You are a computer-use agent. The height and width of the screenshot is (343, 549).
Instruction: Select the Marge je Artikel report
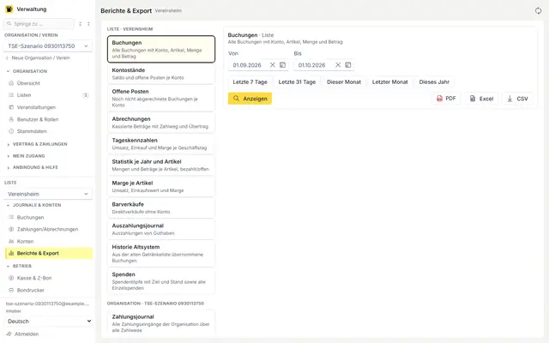[x=161, y=187]
